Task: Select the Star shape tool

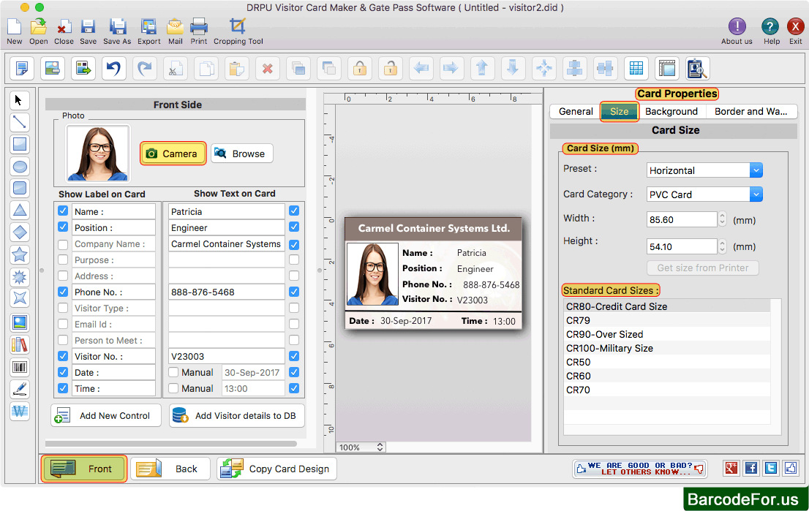Action: [x=19, y=254]
